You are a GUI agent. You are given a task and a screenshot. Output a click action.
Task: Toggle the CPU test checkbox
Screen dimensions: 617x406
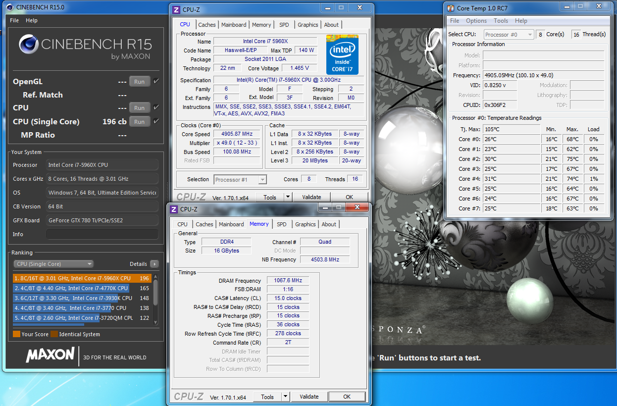[156, 107]
